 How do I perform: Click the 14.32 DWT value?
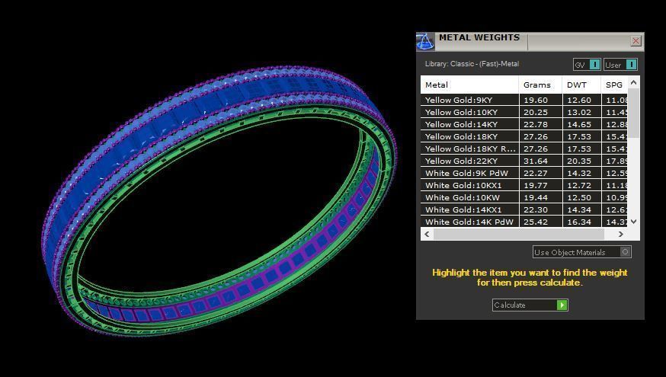(x=579, y=173)
